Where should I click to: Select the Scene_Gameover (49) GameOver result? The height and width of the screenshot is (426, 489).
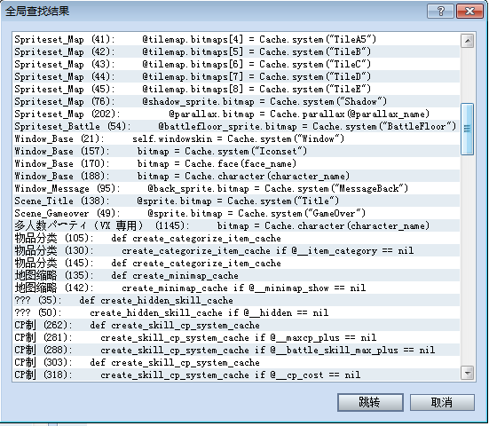pyautogui.click(x=236, y=213)
